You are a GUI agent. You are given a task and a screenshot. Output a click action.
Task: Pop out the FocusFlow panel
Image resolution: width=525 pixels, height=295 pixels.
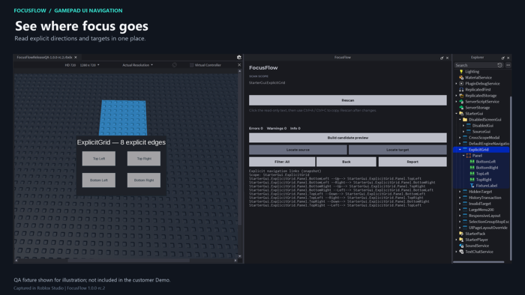tap(442, 58)
